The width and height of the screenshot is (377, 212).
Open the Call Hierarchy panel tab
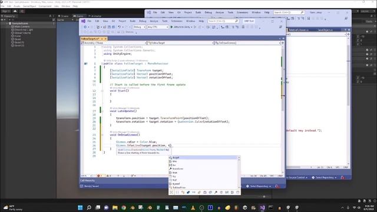click(x=87, y=181)
